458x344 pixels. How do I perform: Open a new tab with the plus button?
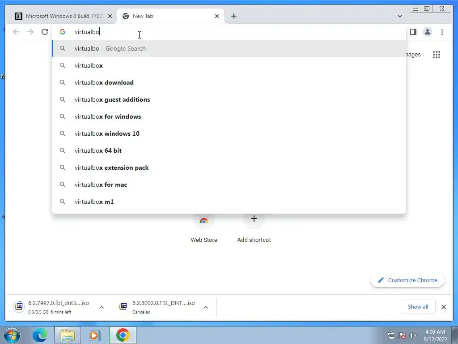pyautogui.click(x=233, y=16)
